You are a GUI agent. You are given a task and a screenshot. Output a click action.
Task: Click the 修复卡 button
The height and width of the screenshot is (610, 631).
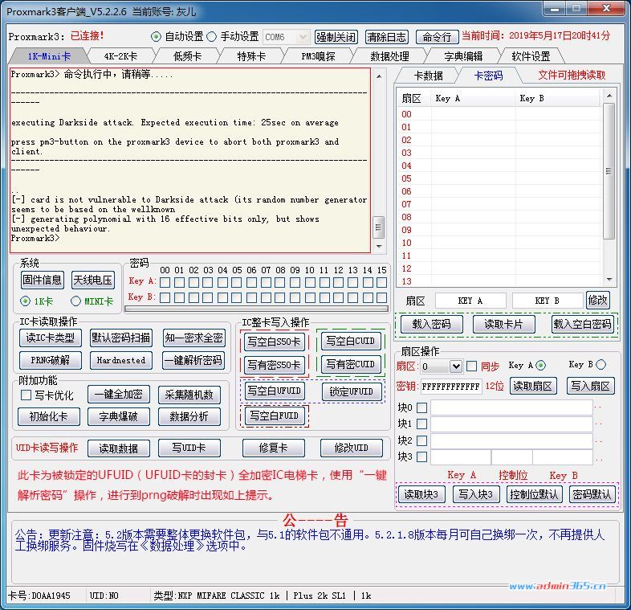pyautogui.click(x=274, y=448)
